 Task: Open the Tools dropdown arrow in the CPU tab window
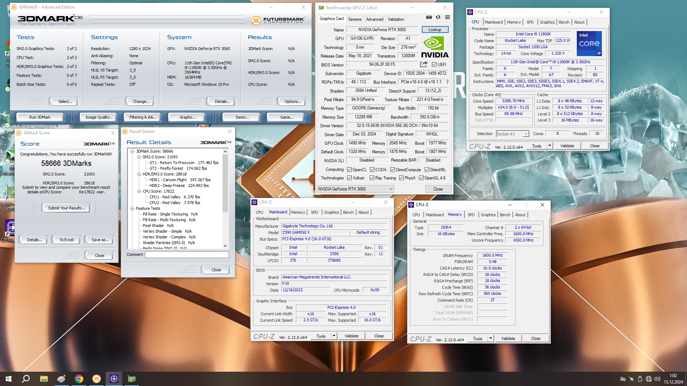click(550, 146)
